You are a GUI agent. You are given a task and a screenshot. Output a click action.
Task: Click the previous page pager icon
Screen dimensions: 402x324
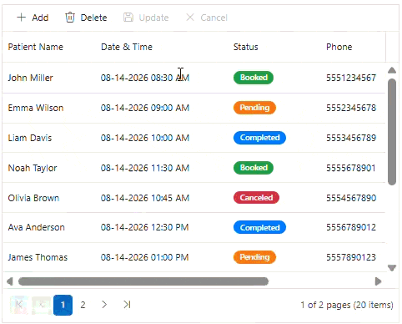click(x=41, y=305)
